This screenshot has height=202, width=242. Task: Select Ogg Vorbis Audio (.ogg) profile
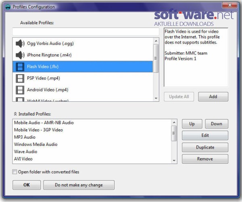83,44
